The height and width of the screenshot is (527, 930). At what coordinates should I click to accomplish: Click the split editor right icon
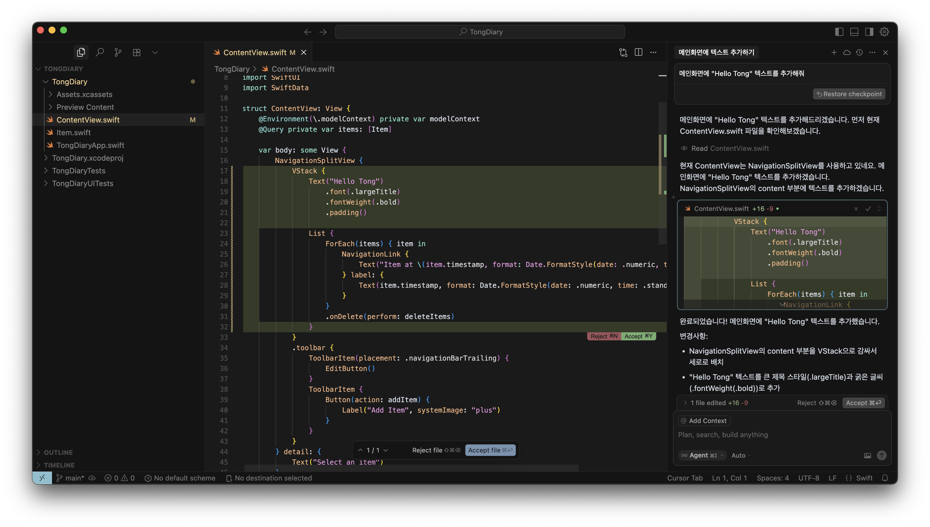(639, 53)
